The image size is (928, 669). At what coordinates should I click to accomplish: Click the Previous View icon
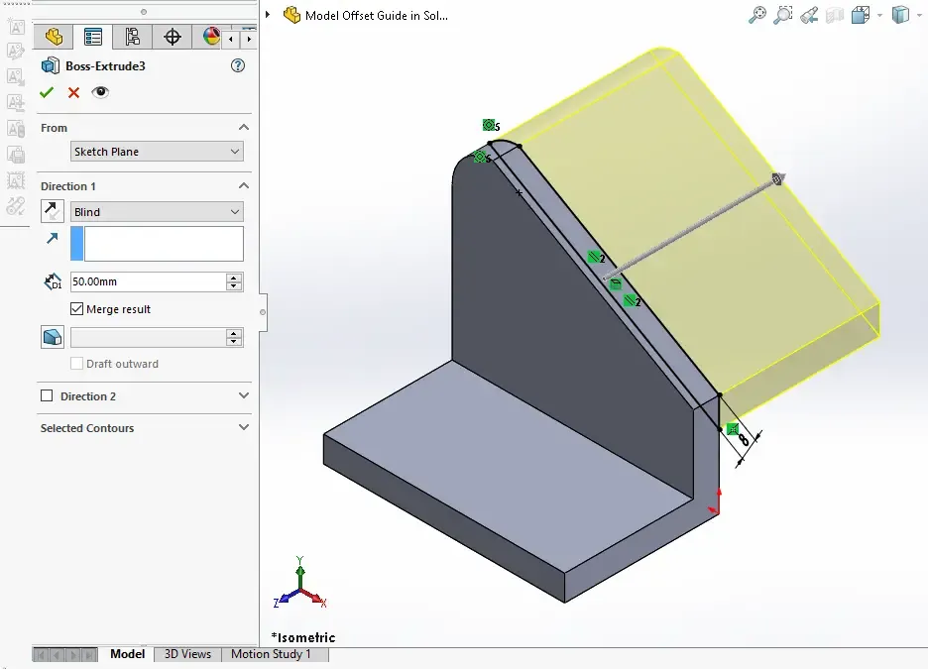[x=809, y=15]
